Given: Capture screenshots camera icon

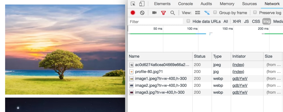Looking at the screenshot, I should (x=154, y=13).
